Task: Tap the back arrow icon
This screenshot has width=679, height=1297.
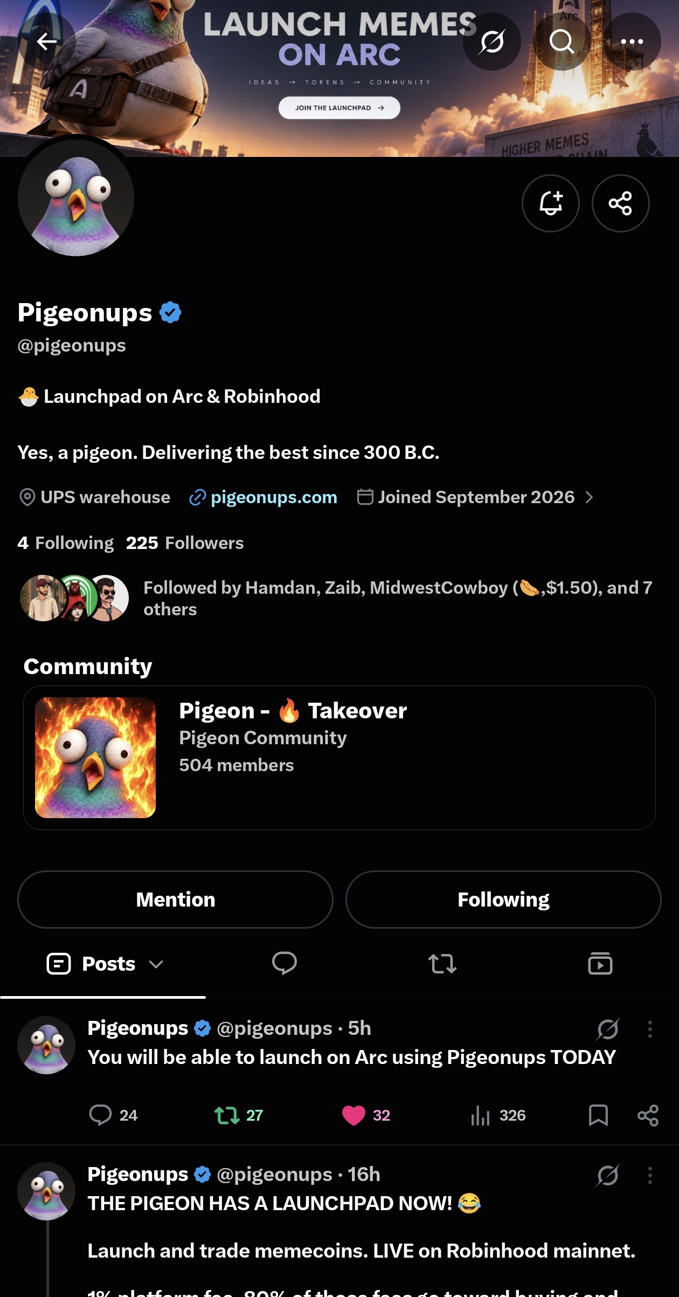Action: [x=47, y=42]
